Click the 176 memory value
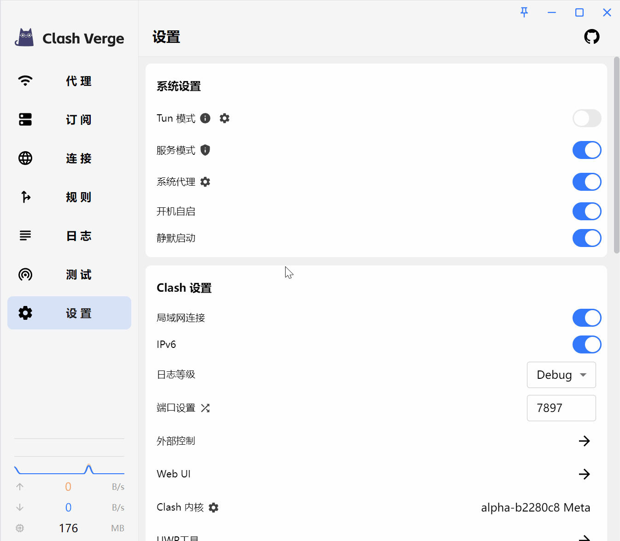Viewport: 620px width, 541px height. click(68, 528)
